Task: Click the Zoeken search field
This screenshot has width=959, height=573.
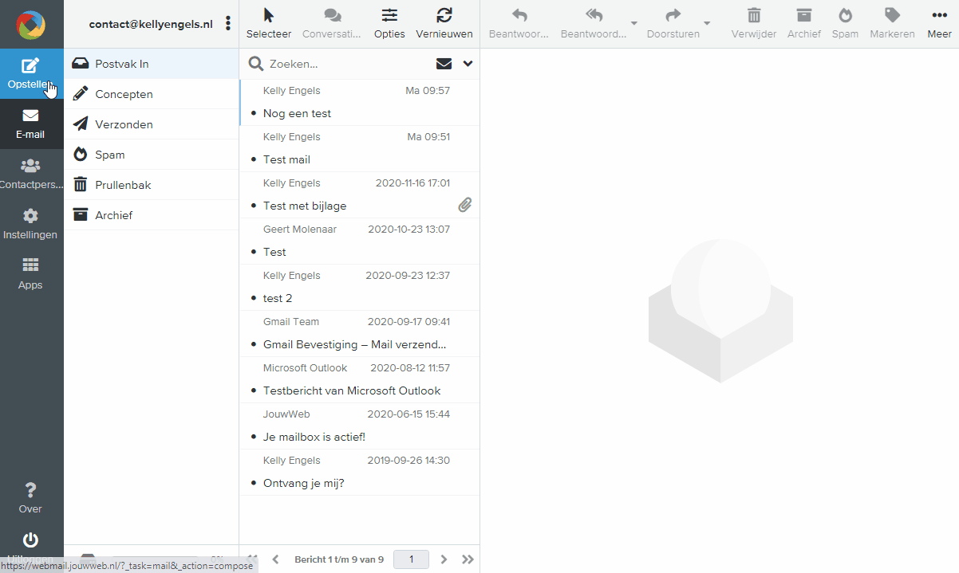Action: click(x=347, y=64)
